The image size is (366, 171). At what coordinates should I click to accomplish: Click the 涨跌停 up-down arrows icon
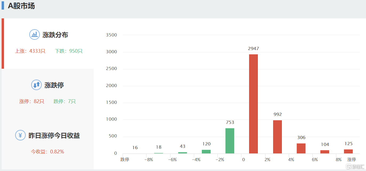36,85
